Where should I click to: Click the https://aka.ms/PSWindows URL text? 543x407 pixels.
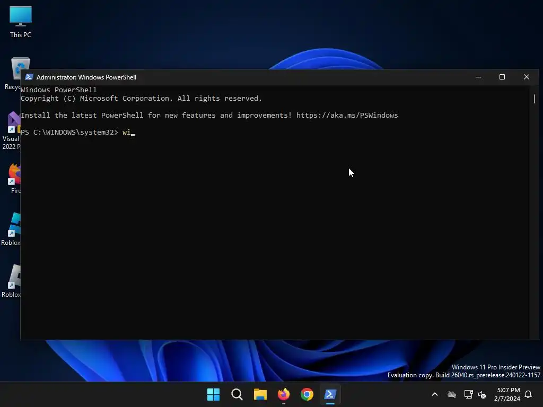click(x=347, y=115)
